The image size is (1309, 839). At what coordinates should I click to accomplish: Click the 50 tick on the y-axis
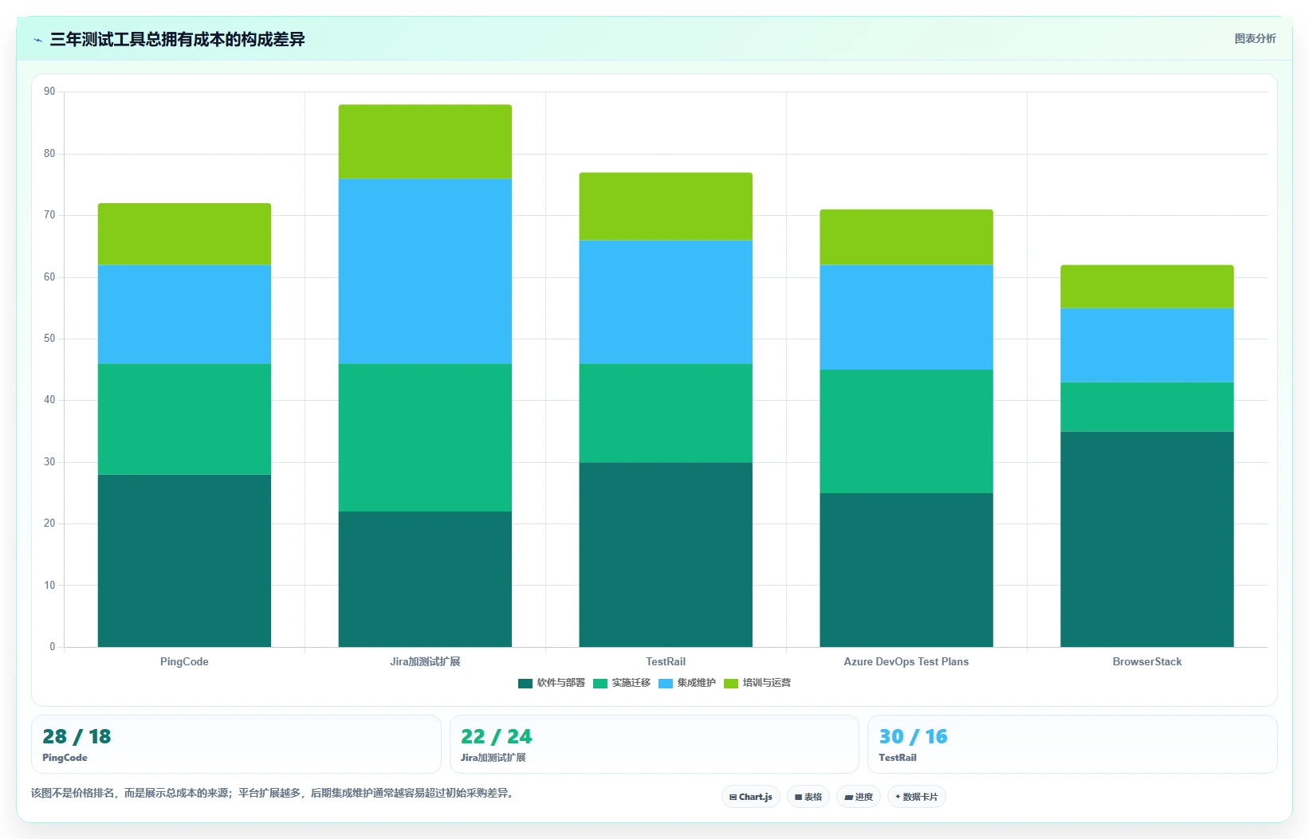point(49,339)
